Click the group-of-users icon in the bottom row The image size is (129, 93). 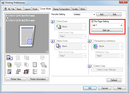tap(26, 72)
